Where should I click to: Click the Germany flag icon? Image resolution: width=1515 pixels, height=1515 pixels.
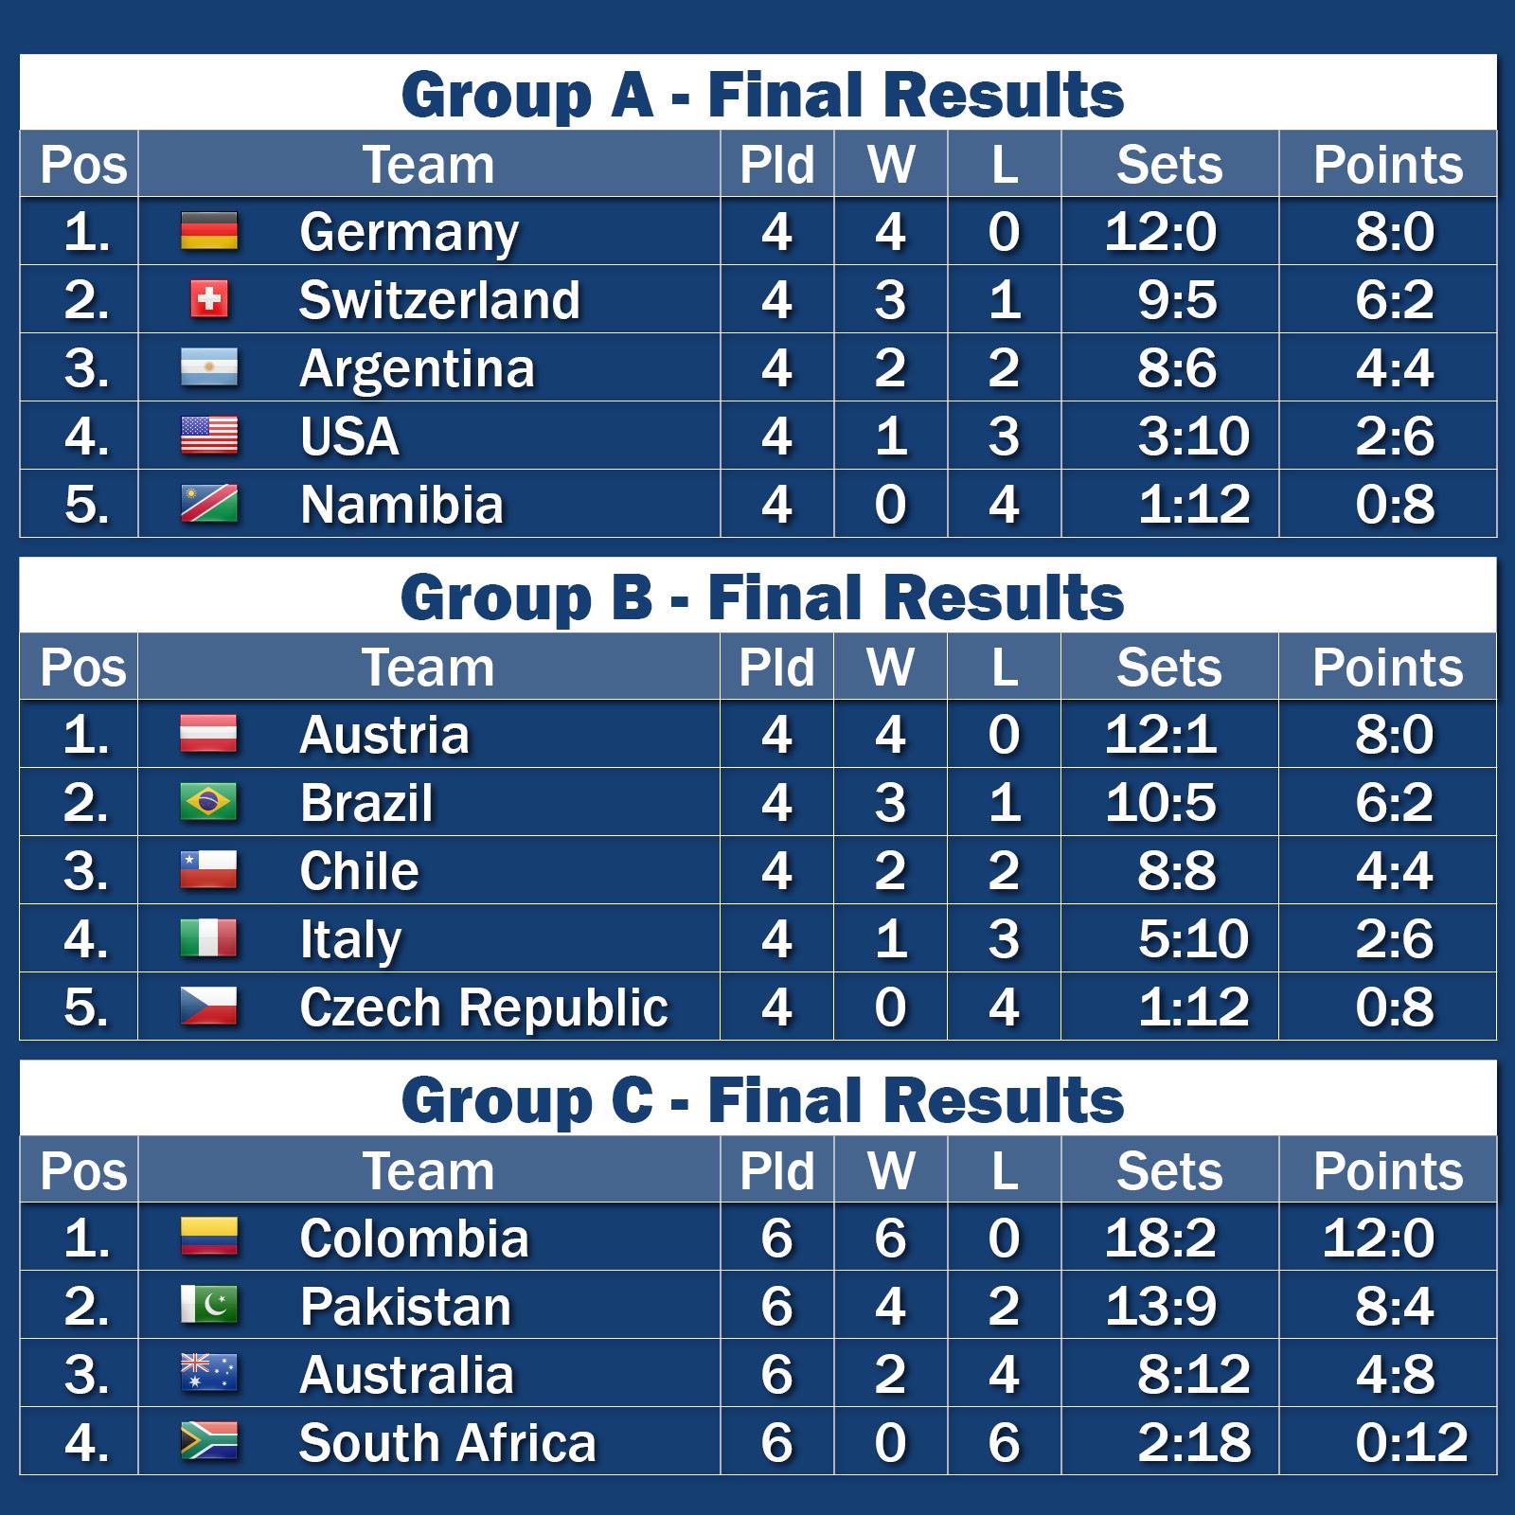[x=209, y=231]
